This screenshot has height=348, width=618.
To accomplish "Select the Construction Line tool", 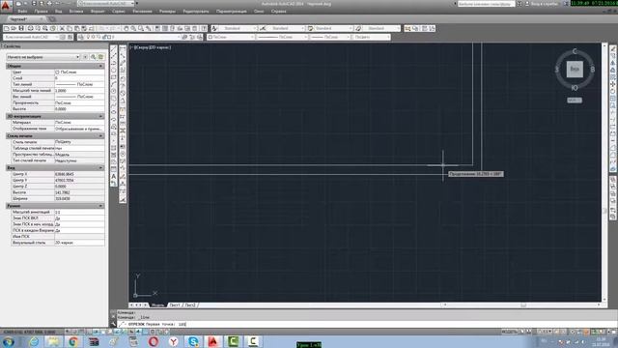I will (x=114, y=56).
